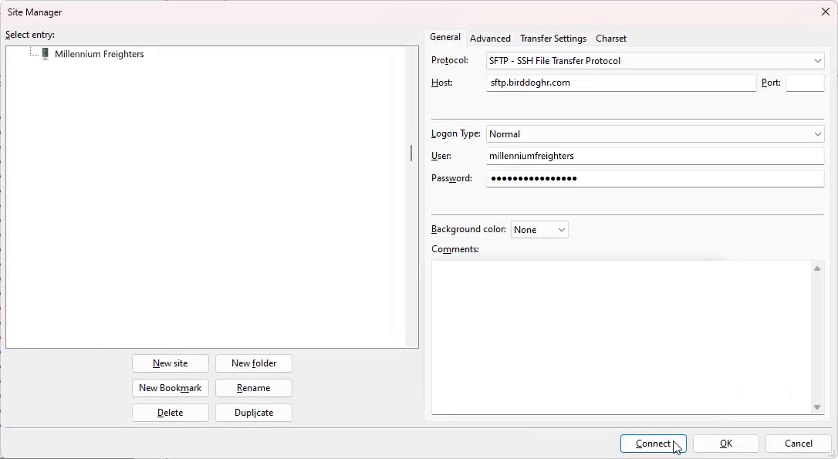838x459 pixels.
Task: Delete the selected site
Action: coord(171,413)
